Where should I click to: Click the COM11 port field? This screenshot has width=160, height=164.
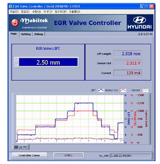pos(68,155)
